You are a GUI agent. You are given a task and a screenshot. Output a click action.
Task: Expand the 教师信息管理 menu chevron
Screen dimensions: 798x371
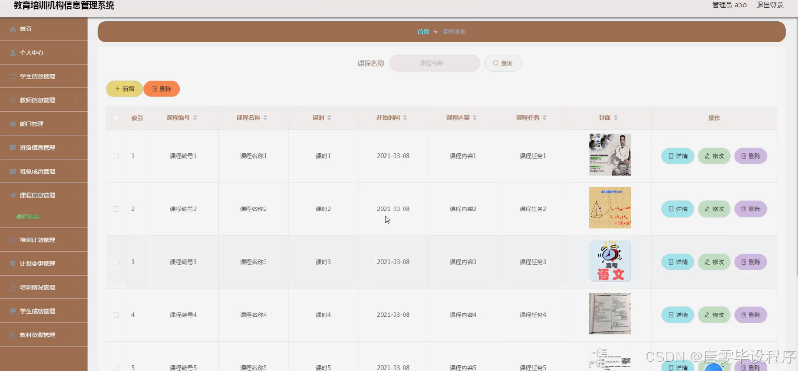click(x=77, y=100)
